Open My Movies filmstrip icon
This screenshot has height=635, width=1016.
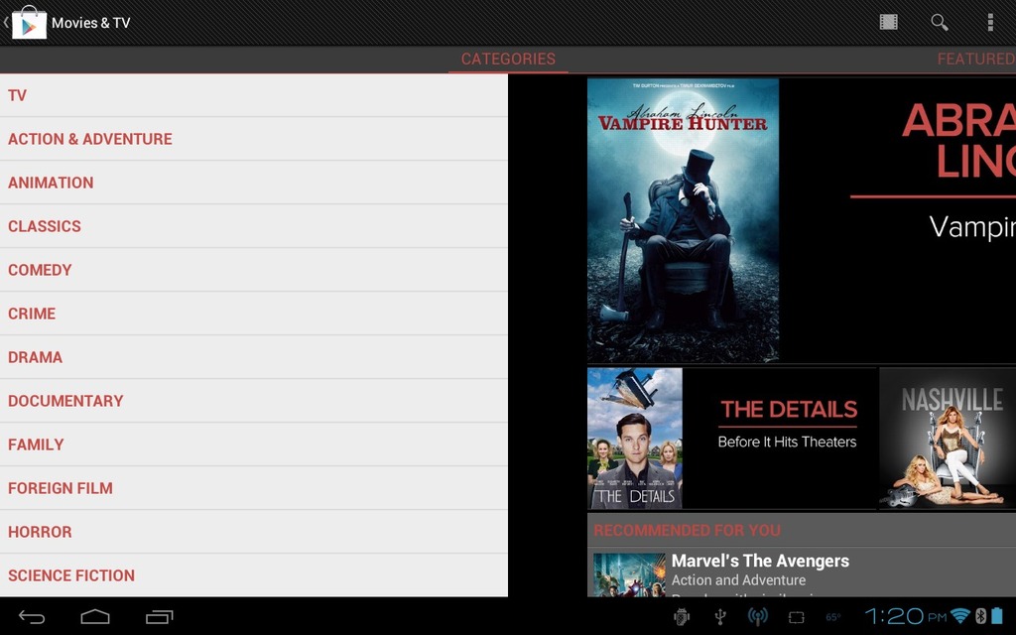pos(888,23)
